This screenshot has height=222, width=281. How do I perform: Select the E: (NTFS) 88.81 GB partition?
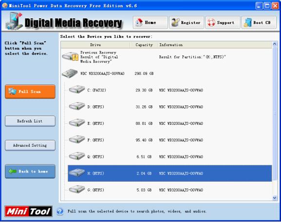169,123
